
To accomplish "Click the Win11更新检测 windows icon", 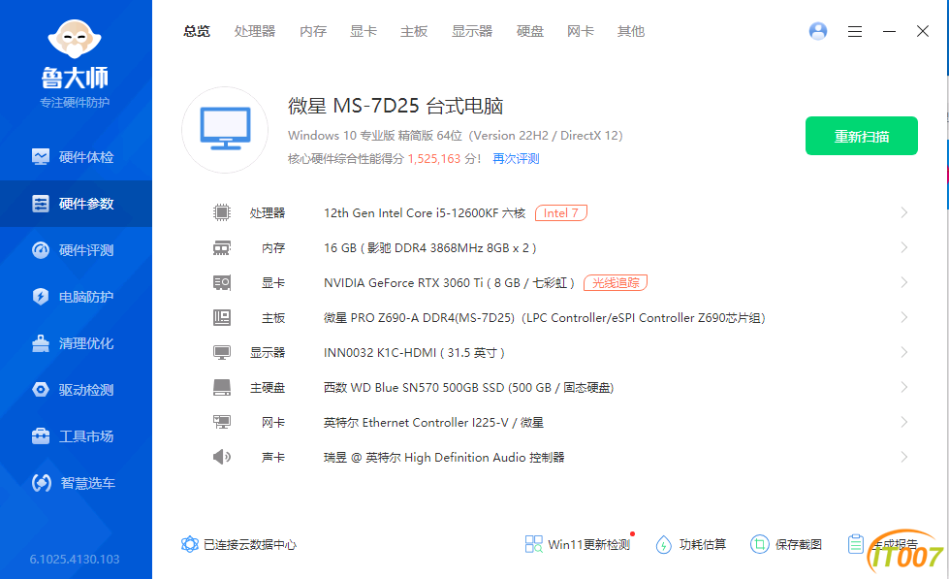I will click(x=533, y=544).
